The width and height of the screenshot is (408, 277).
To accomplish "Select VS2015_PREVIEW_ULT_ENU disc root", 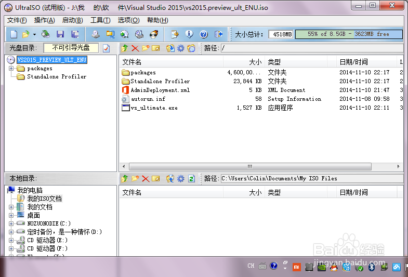I will (x=52, y=60).
